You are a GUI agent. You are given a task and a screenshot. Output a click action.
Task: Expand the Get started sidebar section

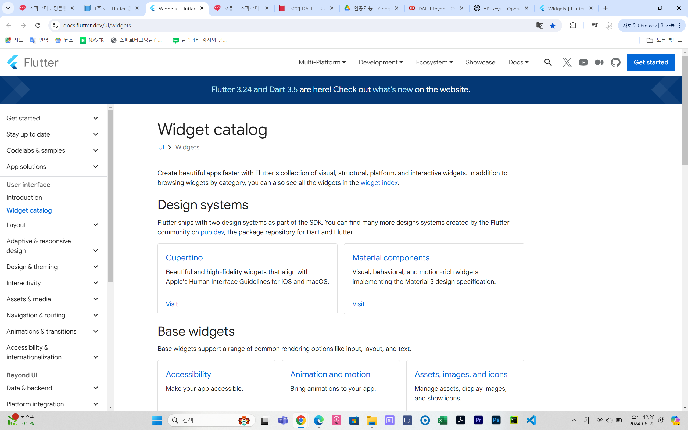coord(53,118)
